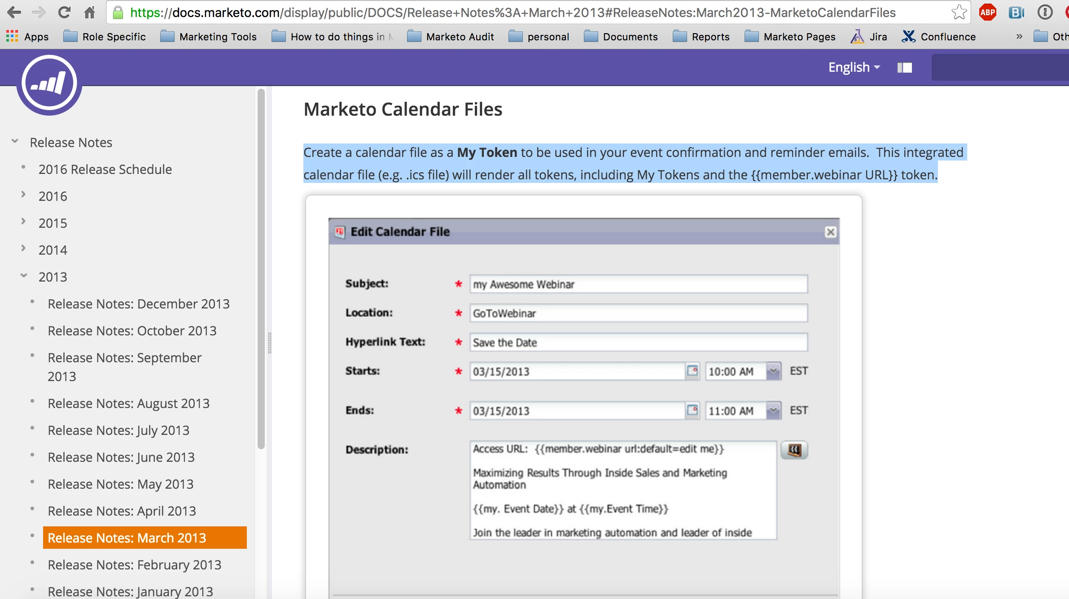
Task: Open Release Notes: April 2013 link
Action: [x=122, y=511]
